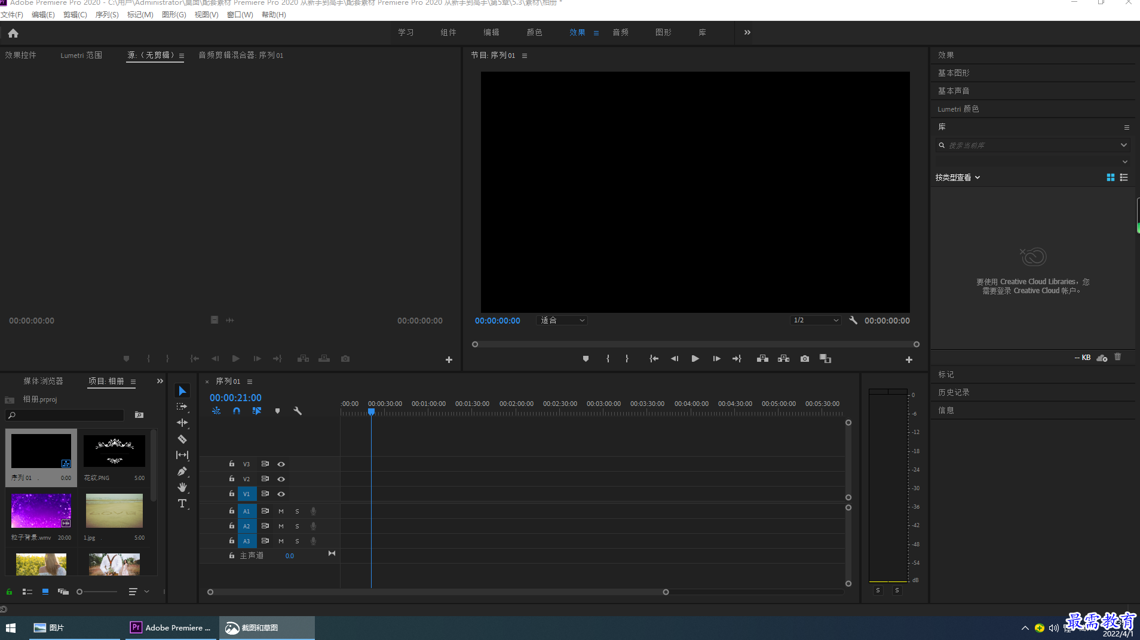Delete library item with trash icon
1140x640 pixels.
point(1117,357)
